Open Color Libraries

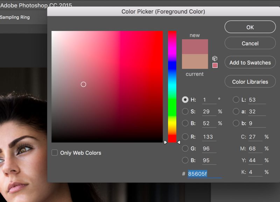click(250, 81)
